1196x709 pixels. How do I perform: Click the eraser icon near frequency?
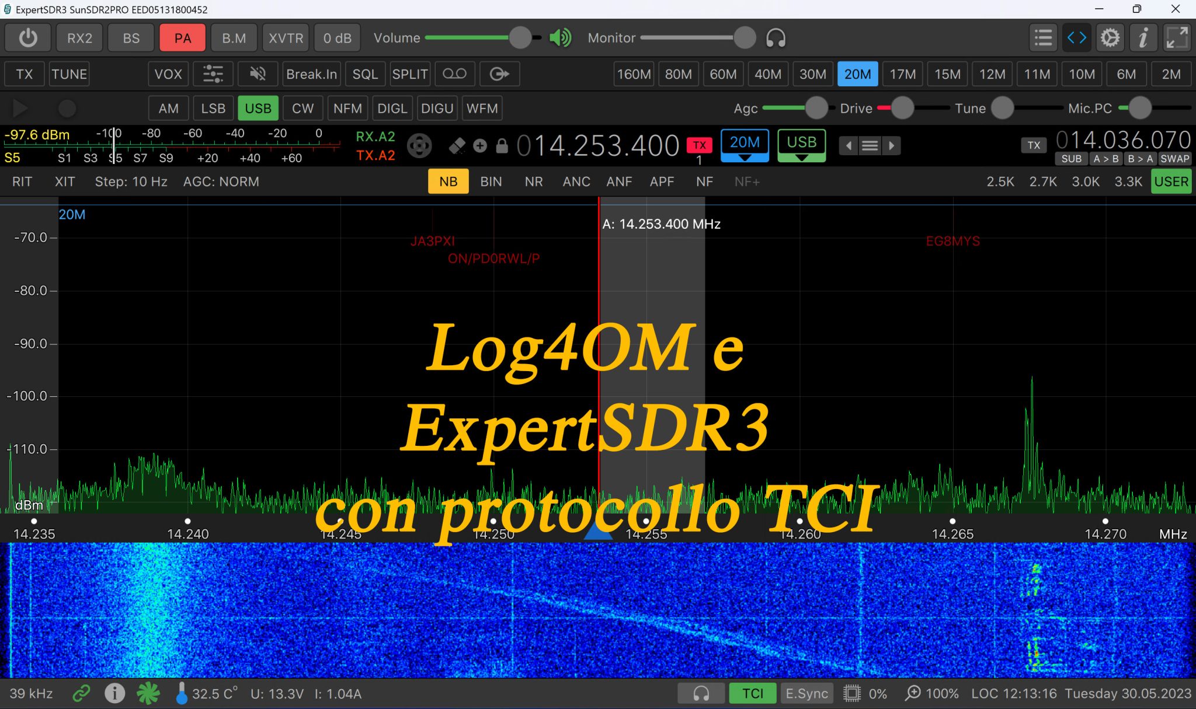click(x=457, y=146)
